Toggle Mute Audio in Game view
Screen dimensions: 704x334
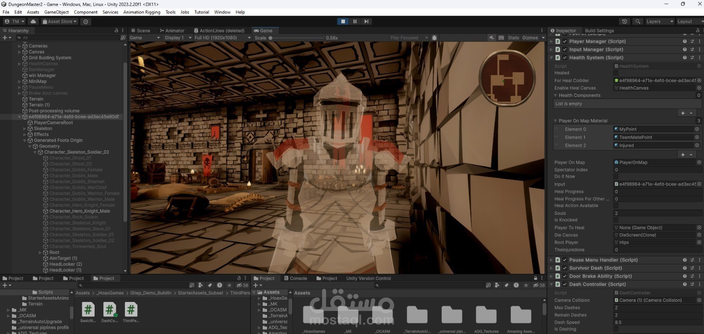[x=491, y=38]
